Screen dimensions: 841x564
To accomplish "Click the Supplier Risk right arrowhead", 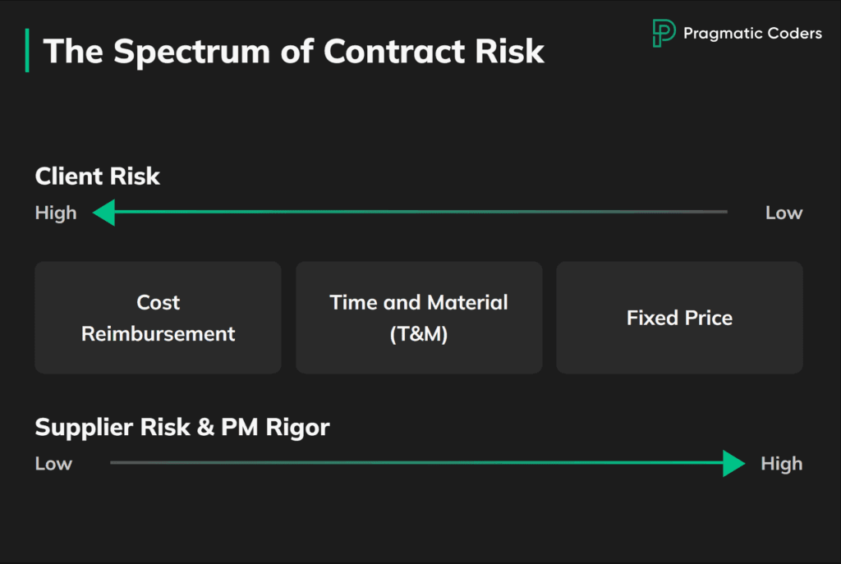I will pyautogui.click(x=733, y=463).
